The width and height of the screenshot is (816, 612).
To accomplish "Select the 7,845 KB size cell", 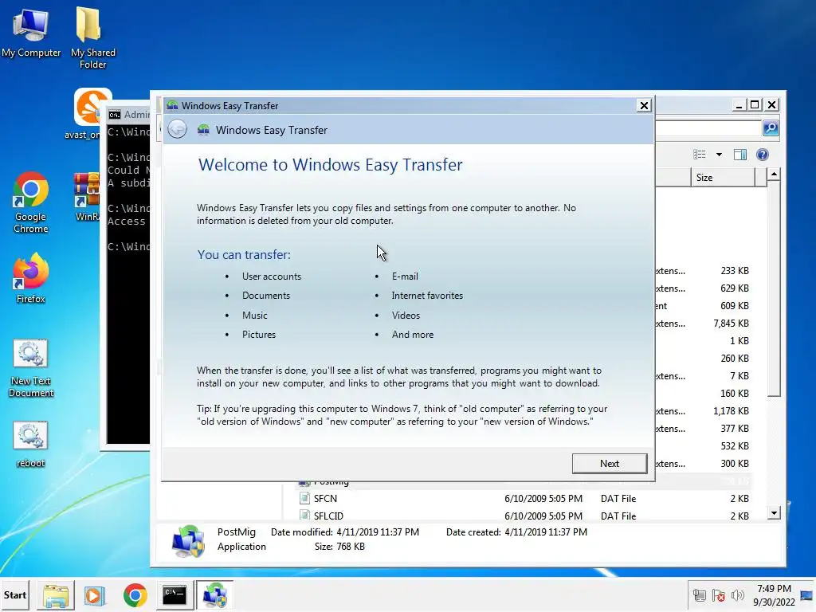I will 731,324.
